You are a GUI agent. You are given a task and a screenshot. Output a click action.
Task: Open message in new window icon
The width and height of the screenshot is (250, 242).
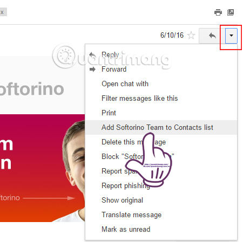(x=231, y=12)
